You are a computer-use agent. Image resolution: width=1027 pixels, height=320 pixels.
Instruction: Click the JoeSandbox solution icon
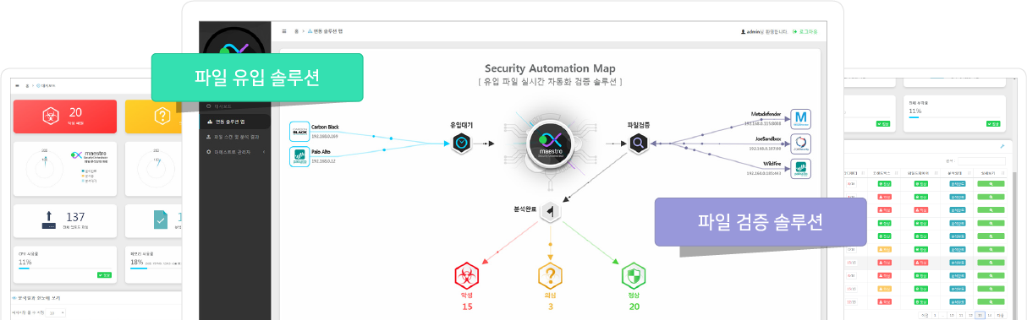point(800,143)
